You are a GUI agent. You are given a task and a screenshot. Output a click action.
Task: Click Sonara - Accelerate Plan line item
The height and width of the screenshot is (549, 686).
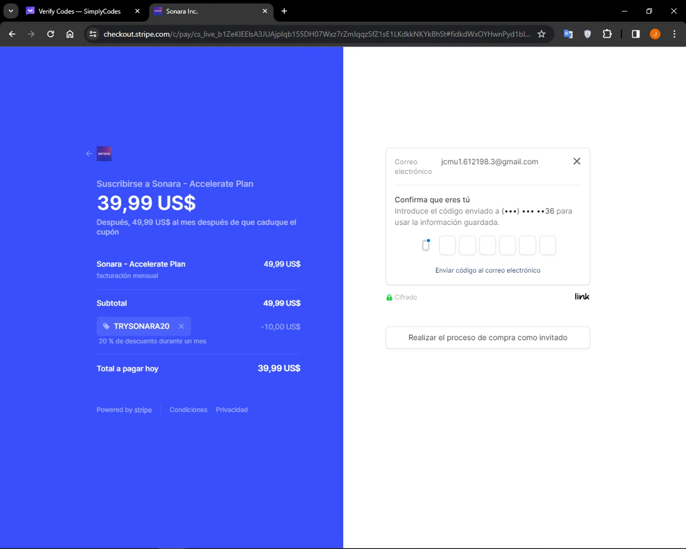(x=141, y=264)
